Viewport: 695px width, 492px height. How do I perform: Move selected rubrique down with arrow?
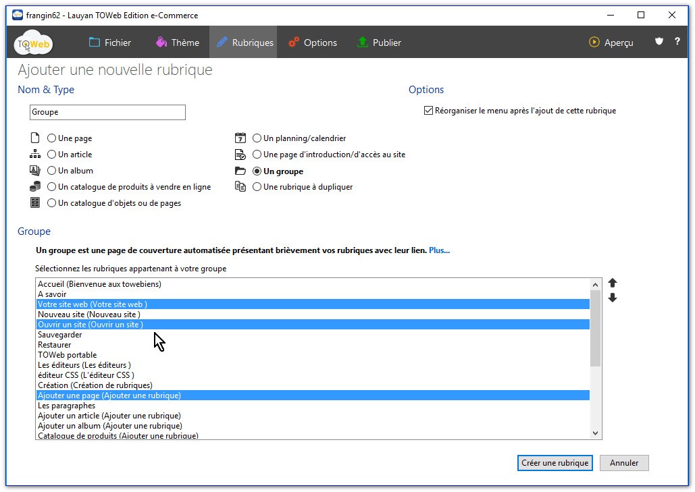tap(613, 298)
